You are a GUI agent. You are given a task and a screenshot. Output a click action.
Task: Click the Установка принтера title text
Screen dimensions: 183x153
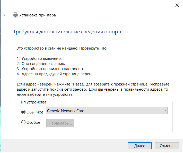38,15
